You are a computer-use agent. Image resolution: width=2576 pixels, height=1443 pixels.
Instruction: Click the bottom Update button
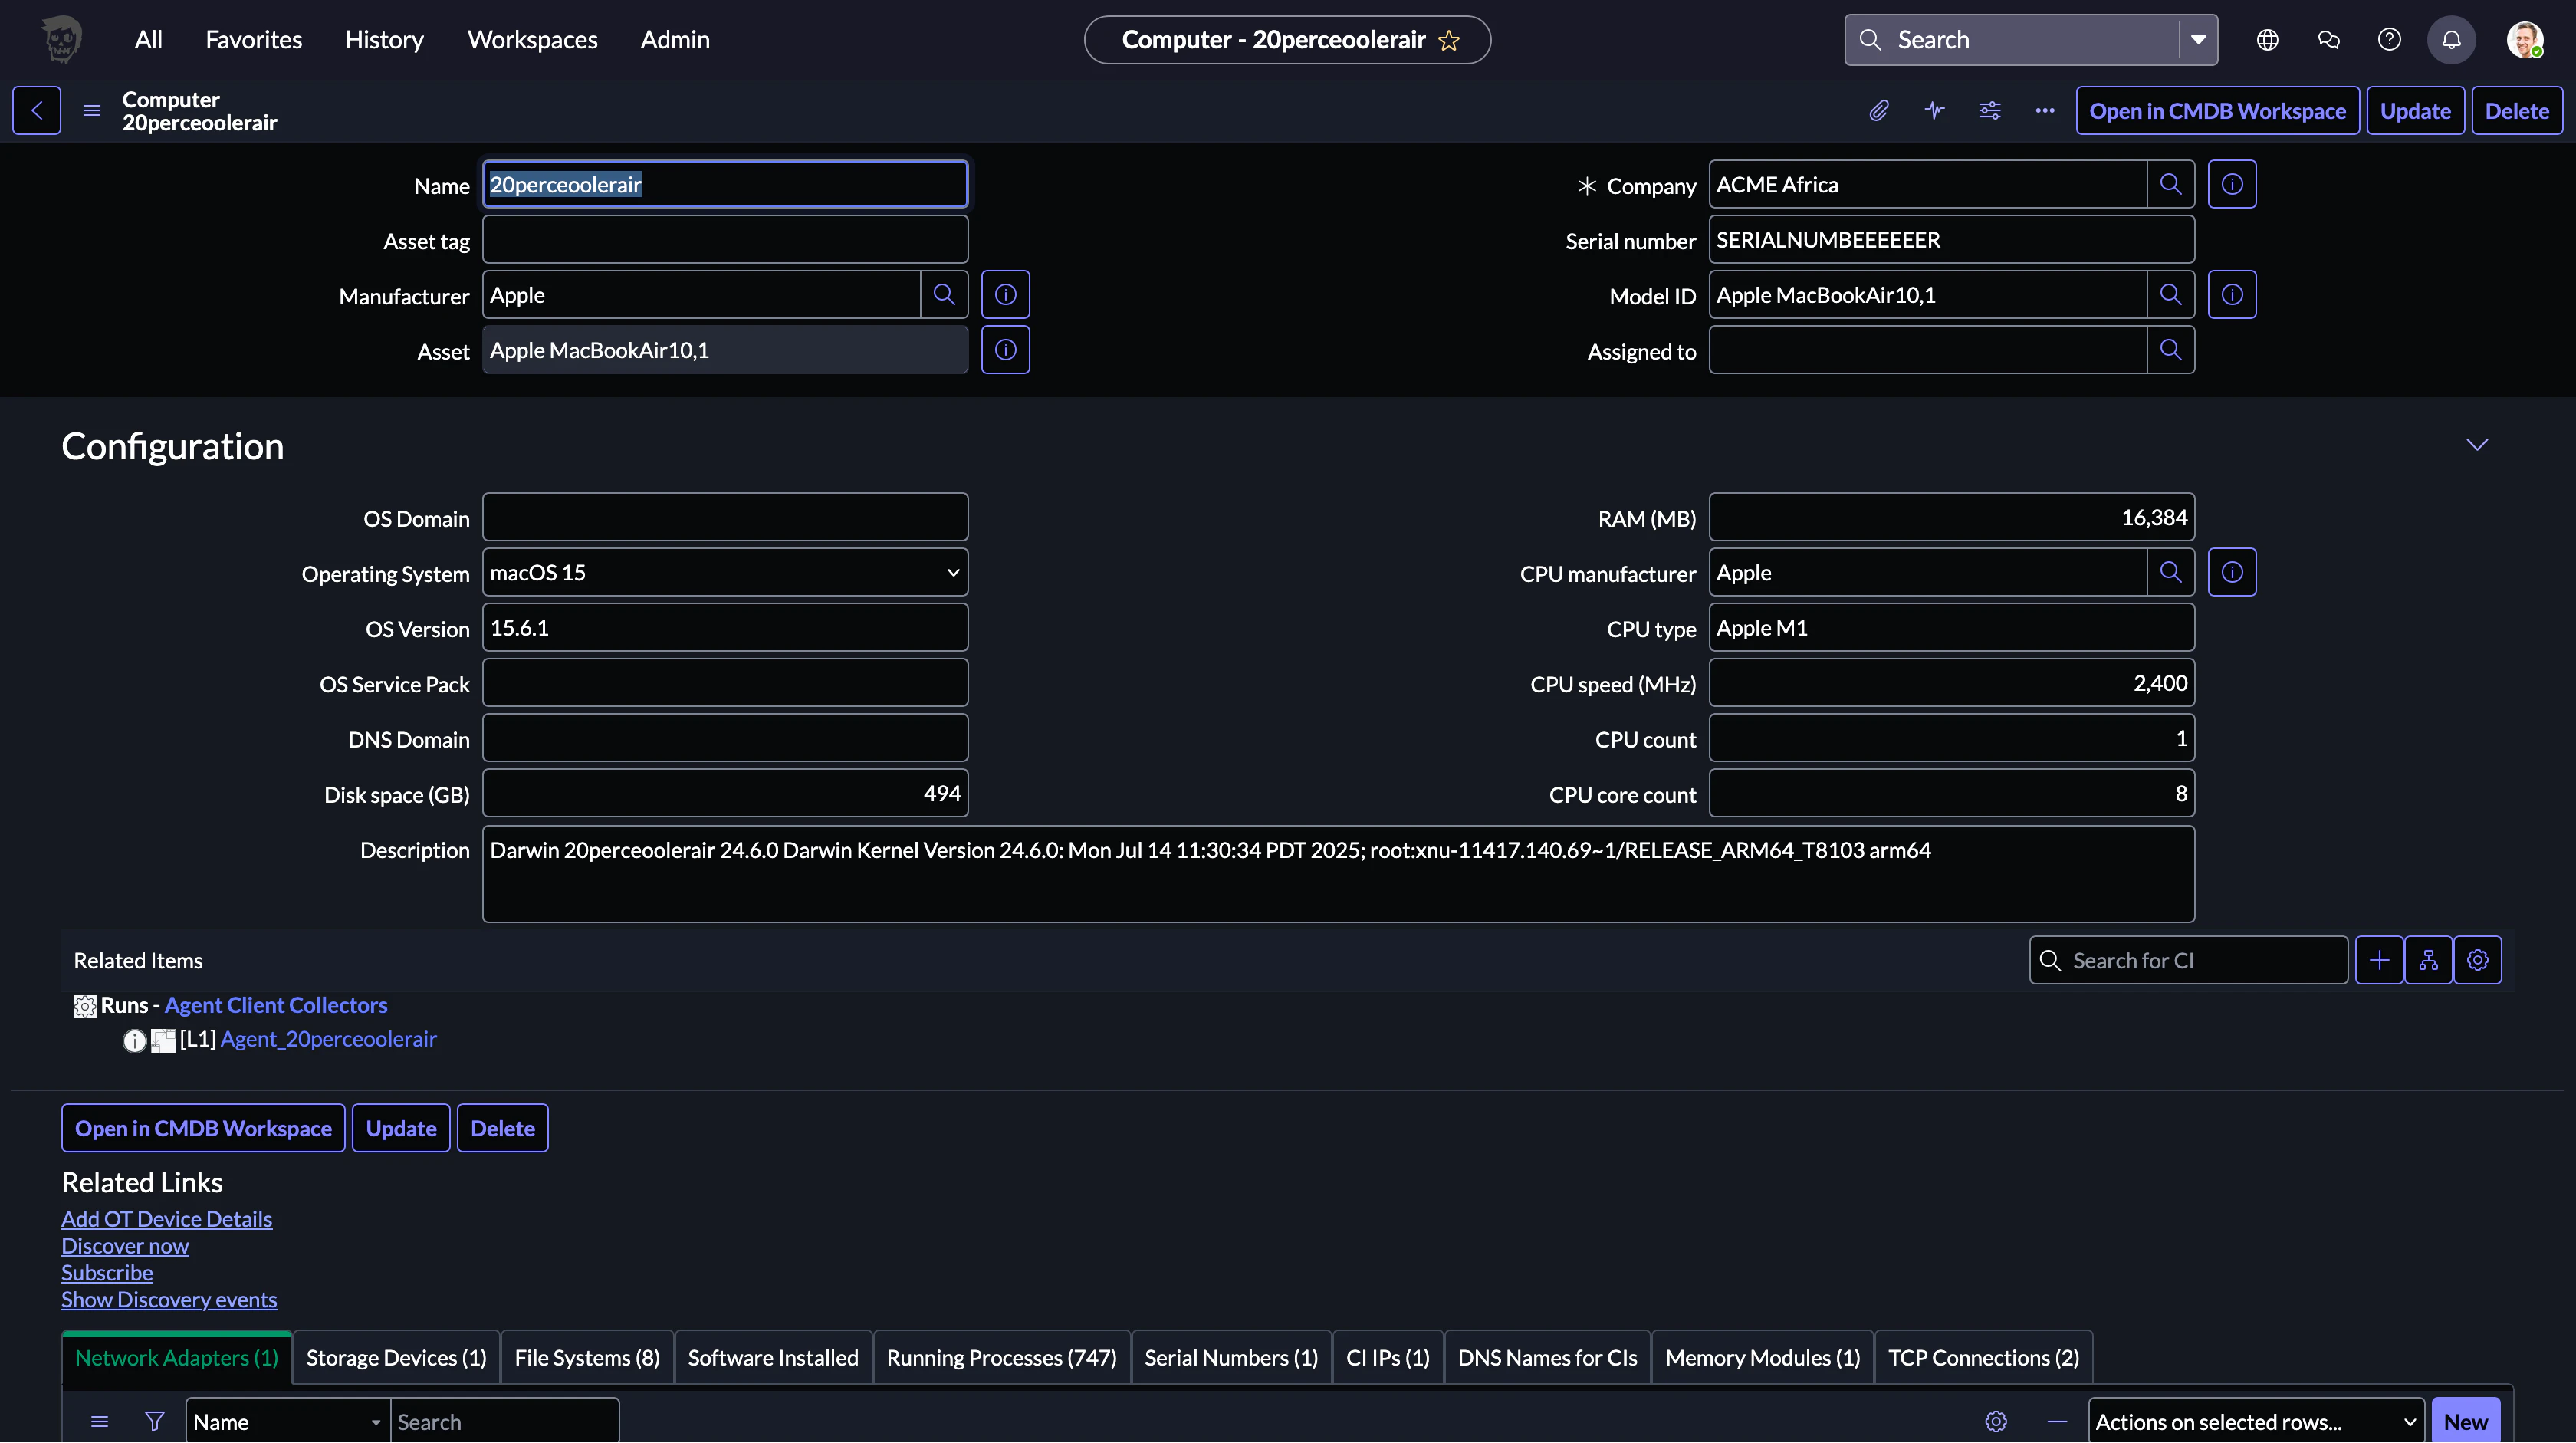tap(401, 1128)
